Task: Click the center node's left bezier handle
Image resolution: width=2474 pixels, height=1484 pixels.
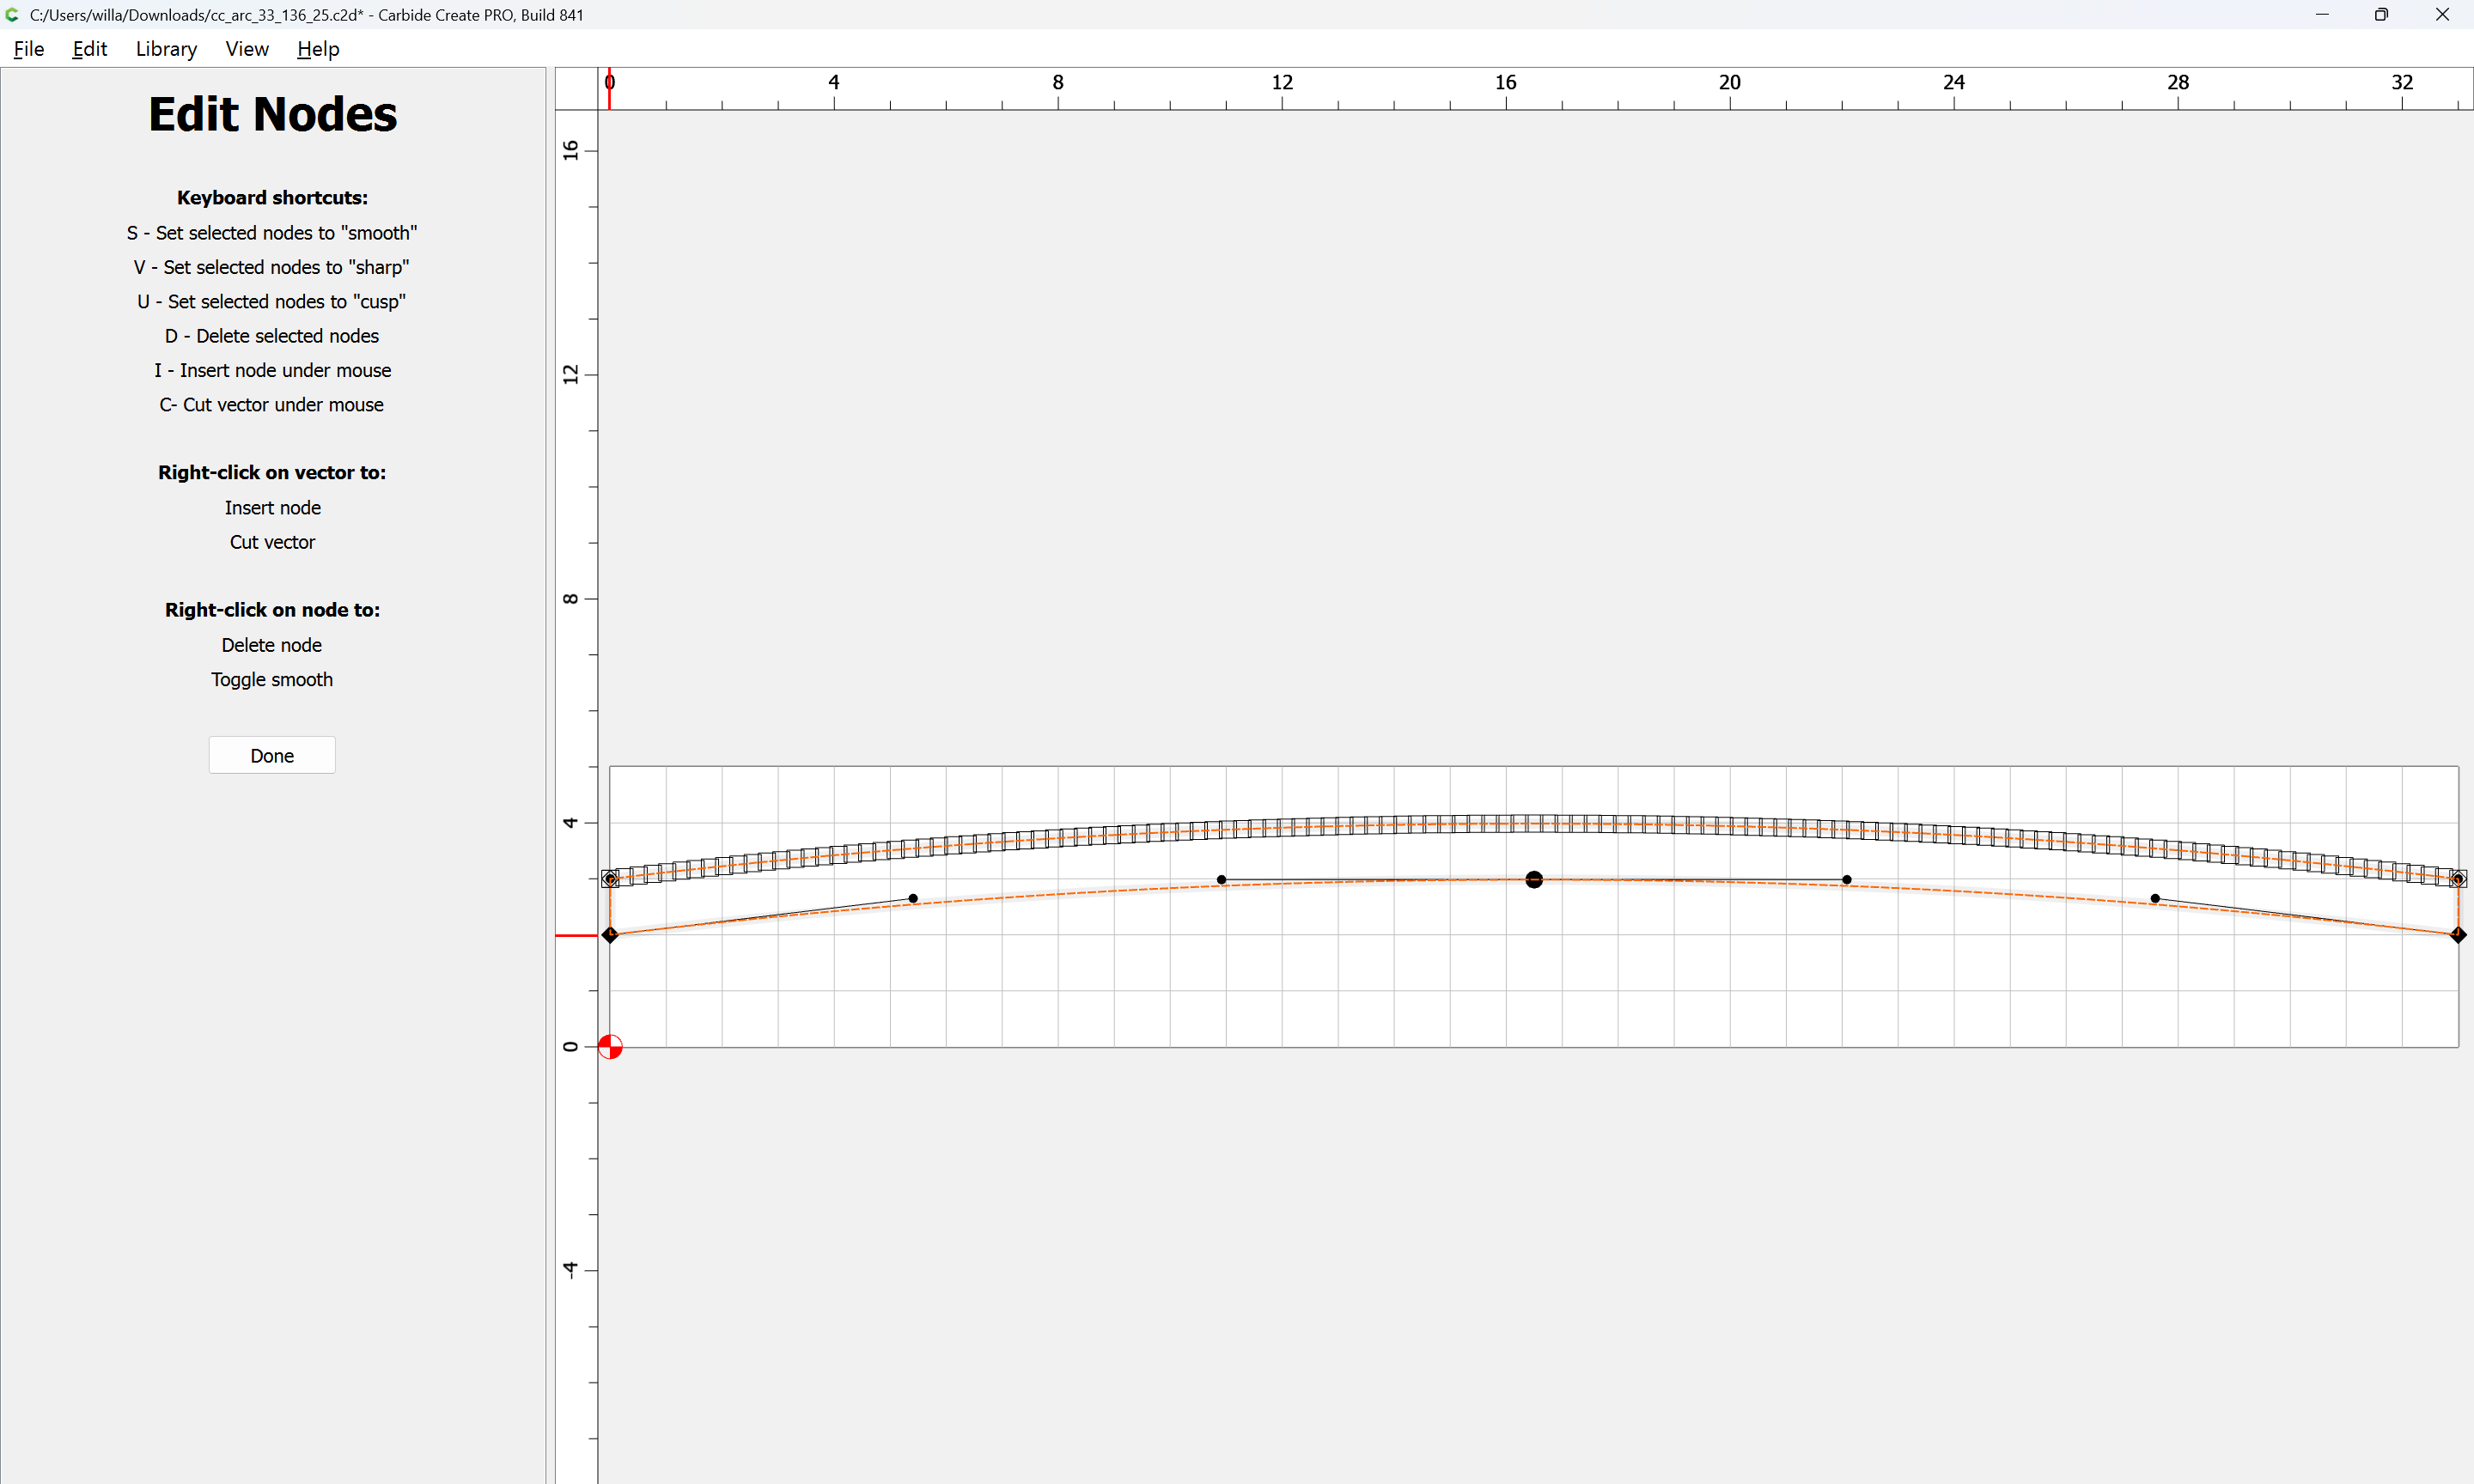Action: click(1221, 880)
